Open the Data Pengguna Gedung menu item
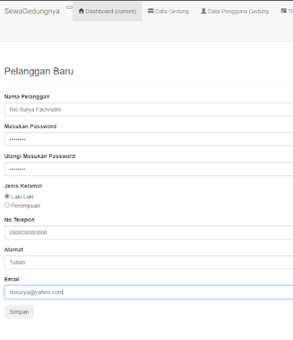Screen dimensions: 293x340 point(235,12)
